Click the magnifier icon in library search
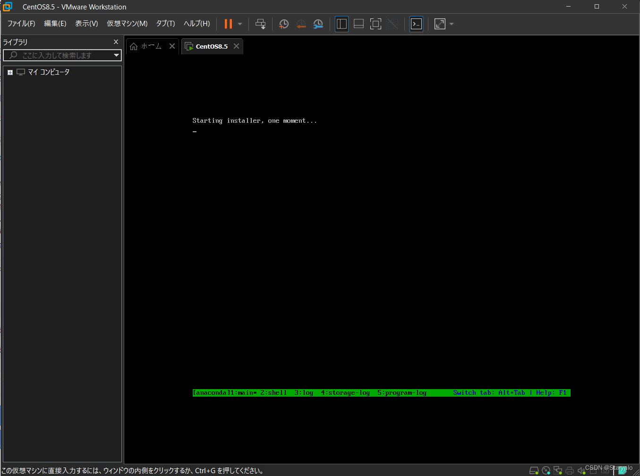 pos(13,55)
